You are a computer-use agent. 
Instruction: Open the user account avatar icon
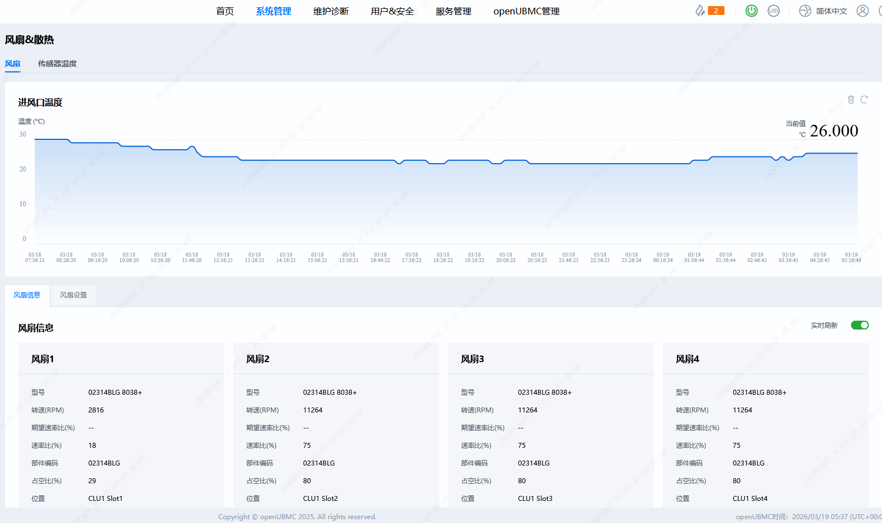click(x=862, y=11)
